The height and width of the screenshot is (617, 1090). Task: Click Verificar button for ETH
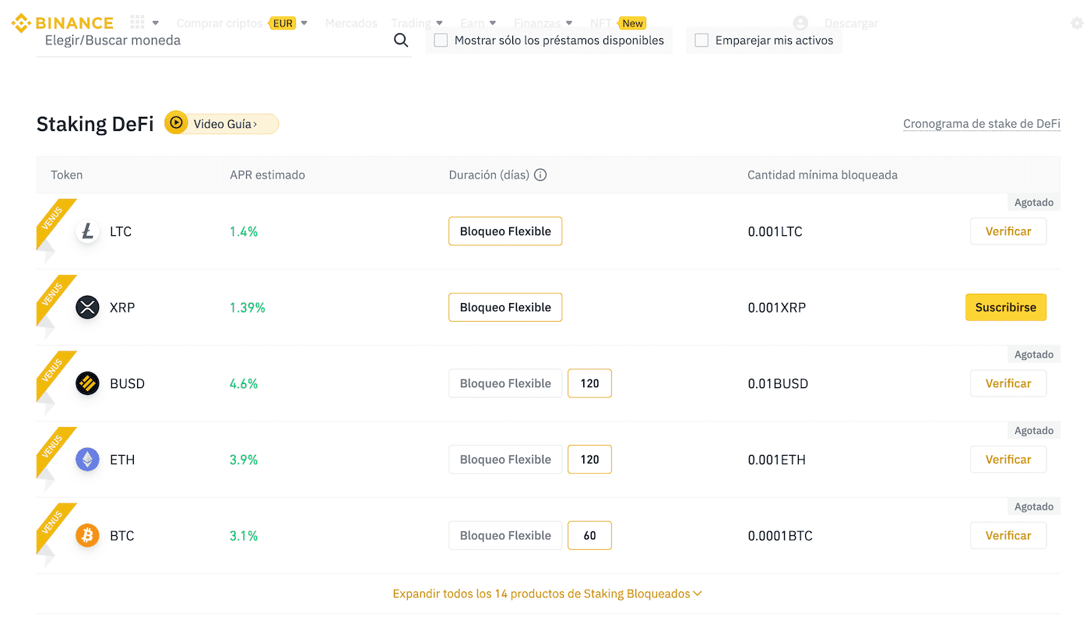[1008, 460]
